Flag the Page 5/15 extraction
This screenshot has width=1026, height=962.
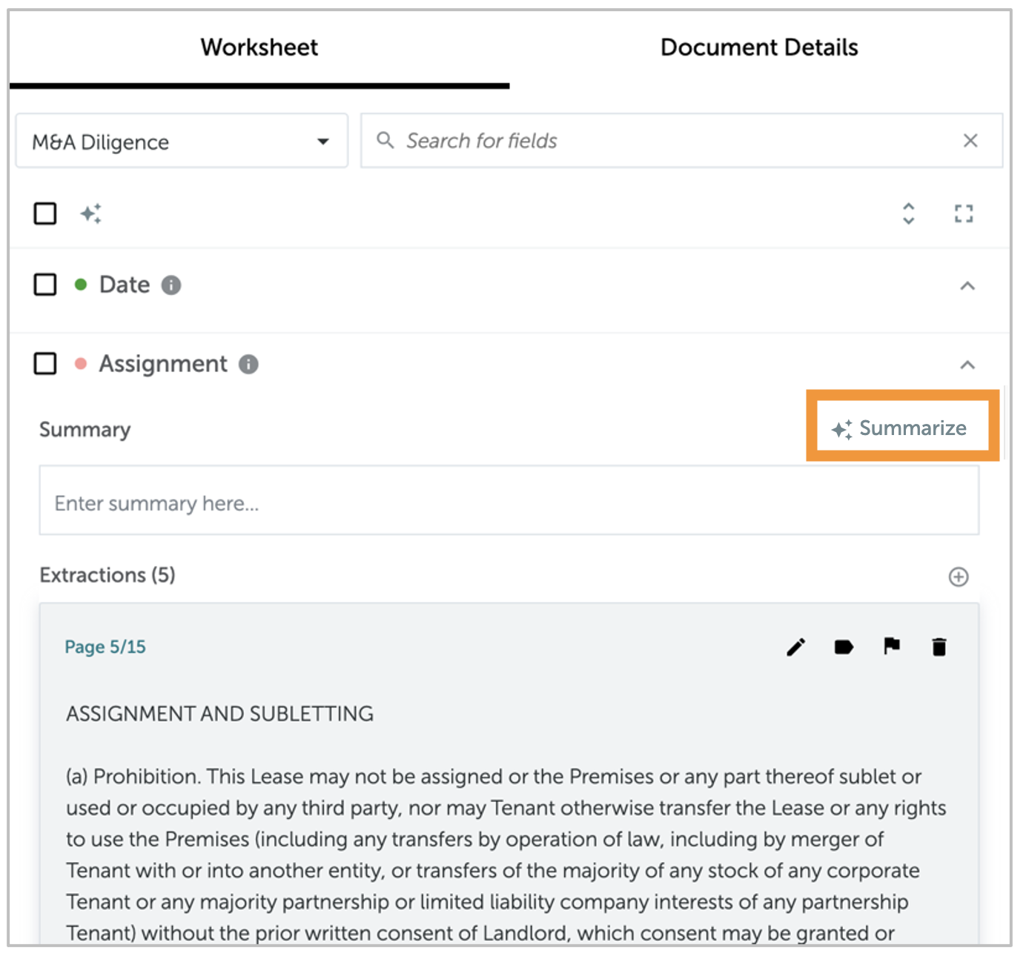point(892,646)
